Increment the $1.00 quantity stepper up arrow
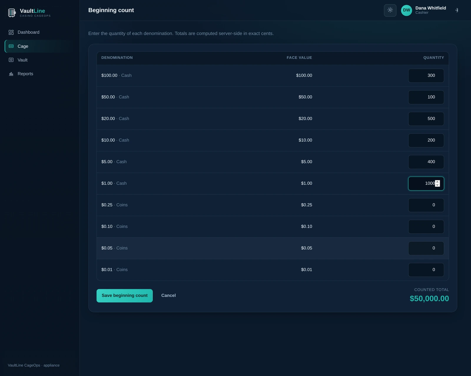 437,182
